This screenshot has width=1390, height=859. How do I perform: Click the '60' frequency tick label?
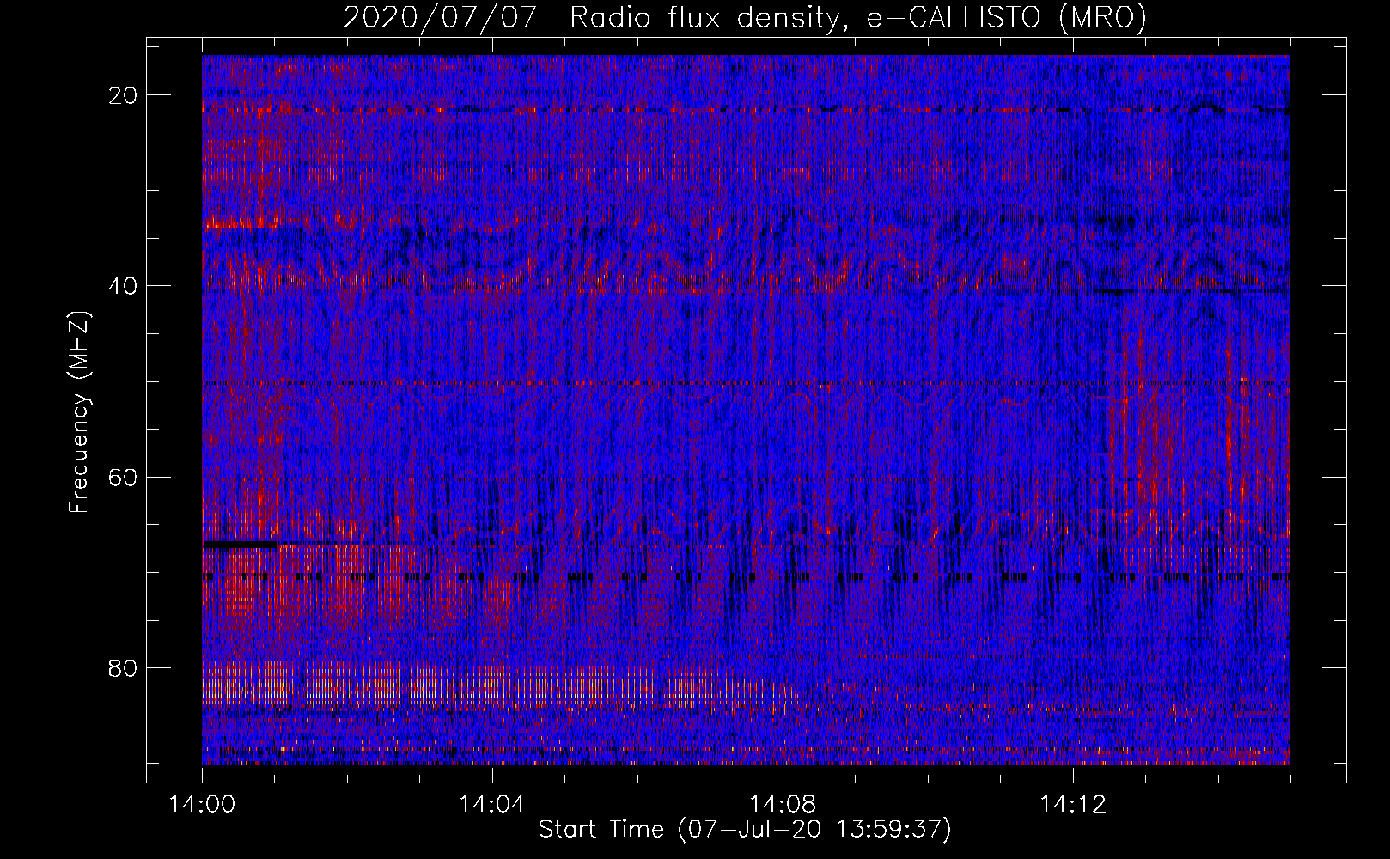tap(124, 477)
